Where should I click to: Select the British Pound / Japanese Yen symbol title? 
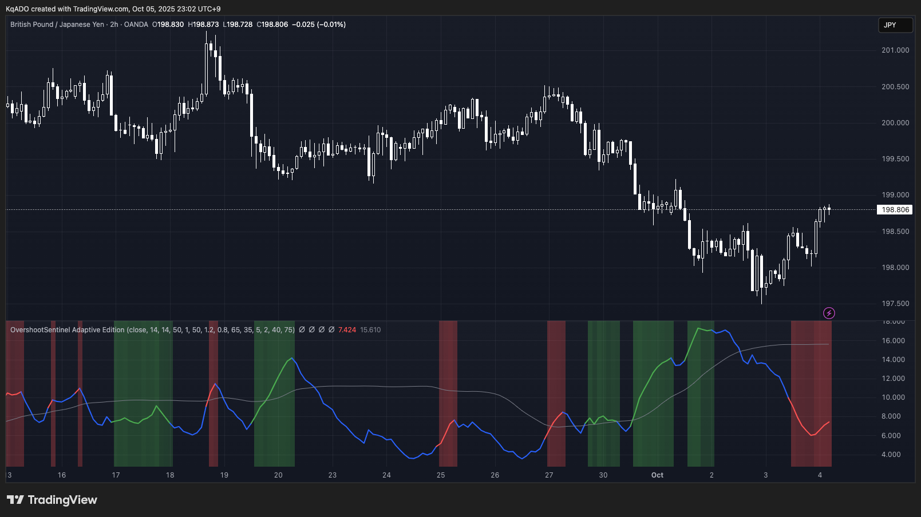[x=57, y=25]
